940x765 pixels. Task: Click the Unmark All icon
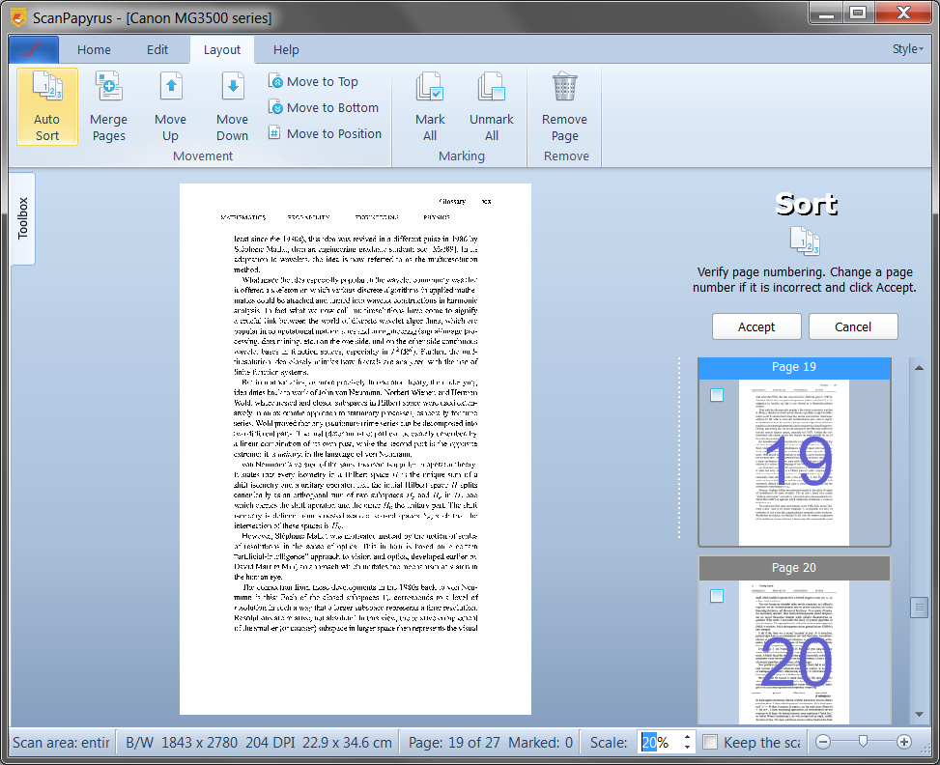pos(492,87)
